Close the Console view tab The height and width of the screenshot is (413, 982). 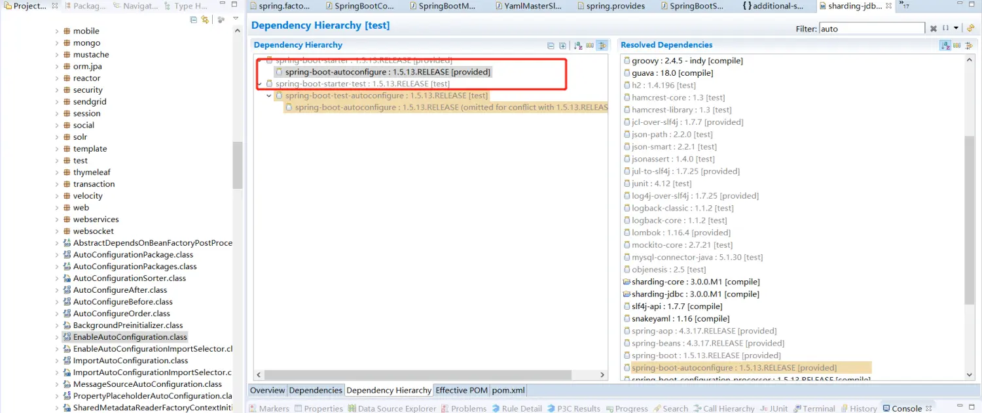point(928,408)
